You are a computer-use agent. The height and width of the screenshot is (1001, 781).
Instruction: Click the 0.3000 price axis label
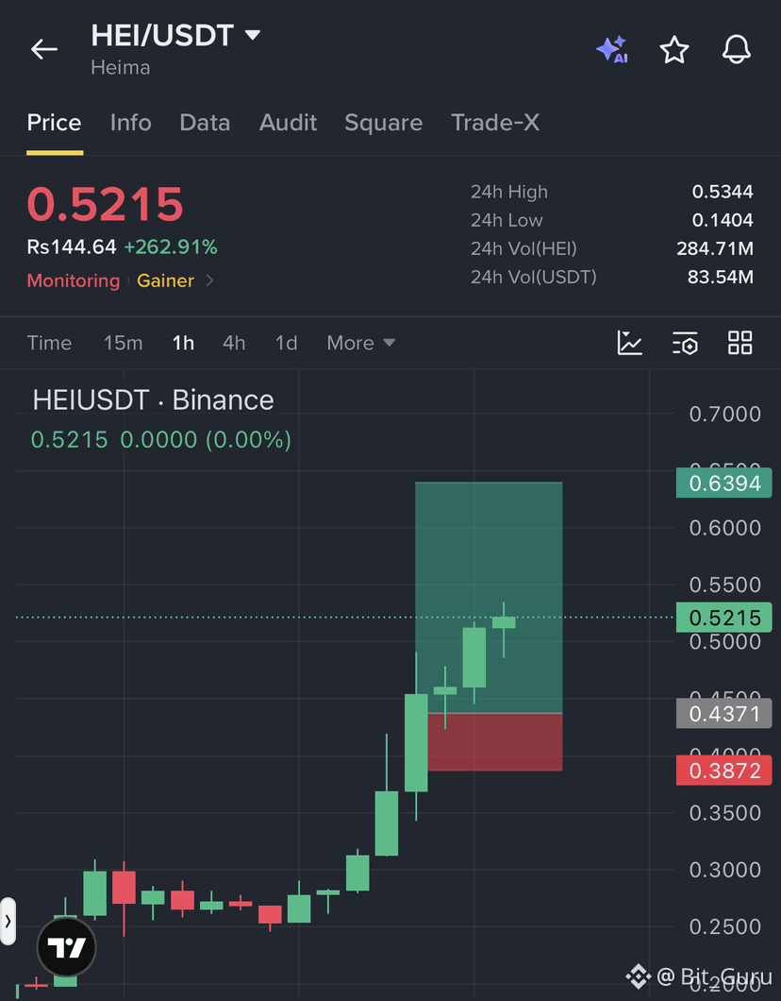[x=725, y=870]
